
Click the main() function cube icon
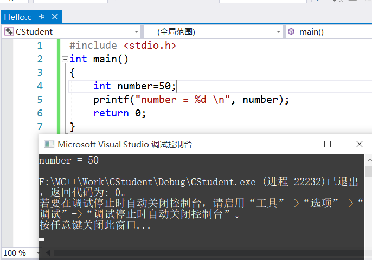291,31
